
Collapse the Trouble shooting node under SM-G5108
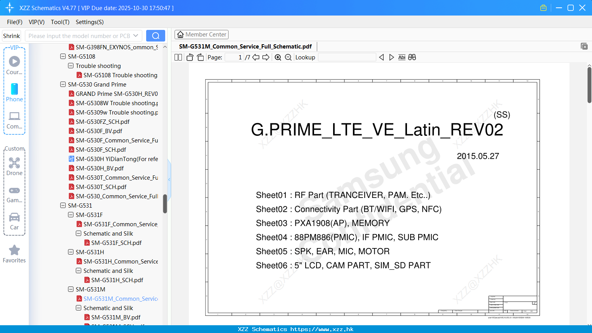71,66
